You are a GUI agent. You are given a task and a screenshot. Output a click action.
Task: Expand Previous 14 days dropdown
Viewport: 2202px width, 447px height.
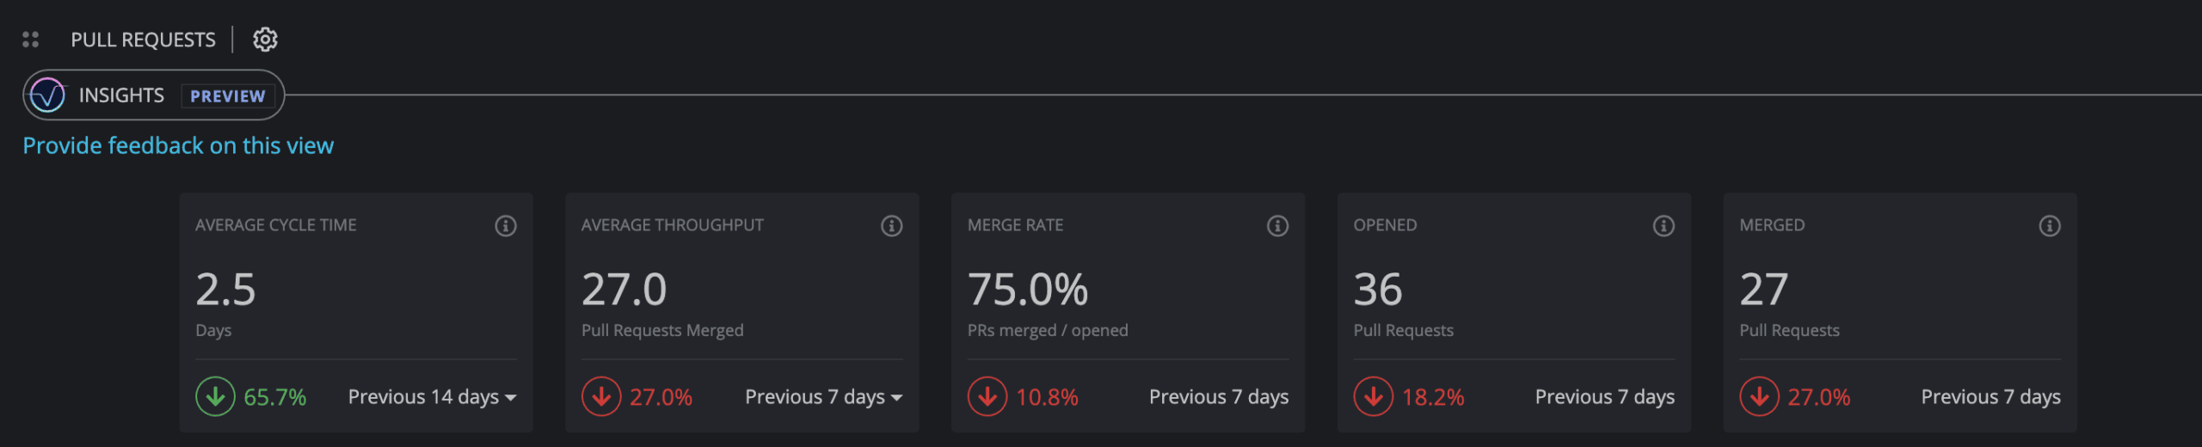tap(432, 396)
